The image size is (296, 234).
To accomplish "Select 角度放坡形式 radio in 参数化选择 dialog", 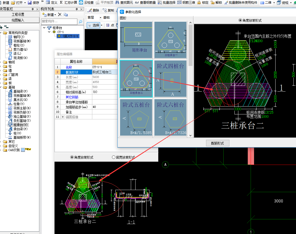I will [x=240, y=20].
